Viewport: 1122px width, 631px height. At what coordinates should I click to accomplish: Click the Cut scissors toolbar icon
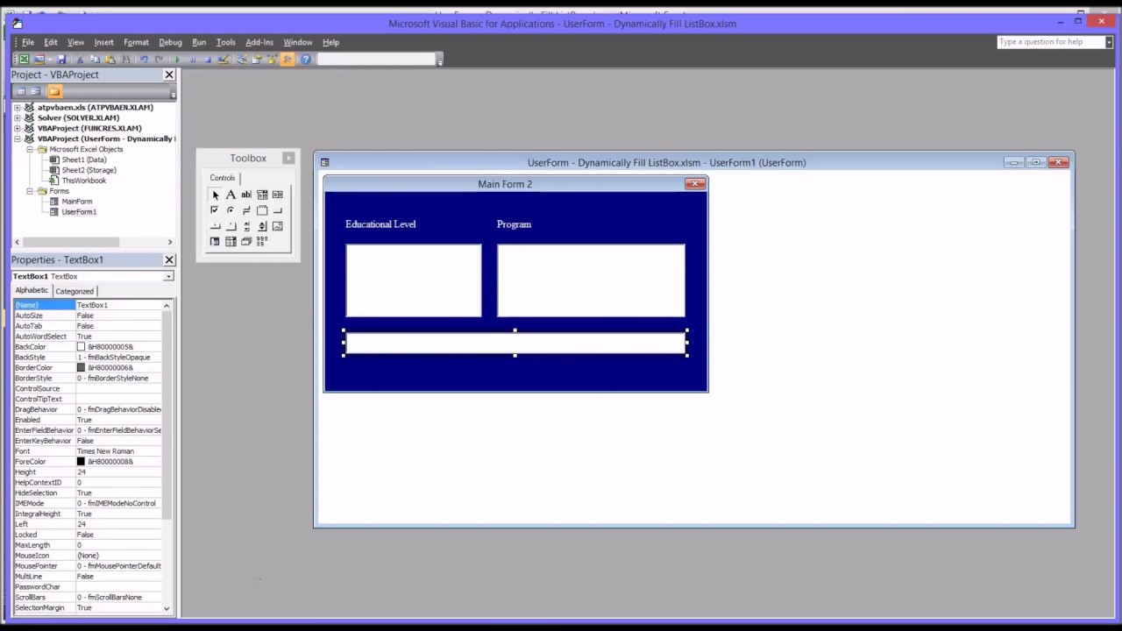point(80,60)
